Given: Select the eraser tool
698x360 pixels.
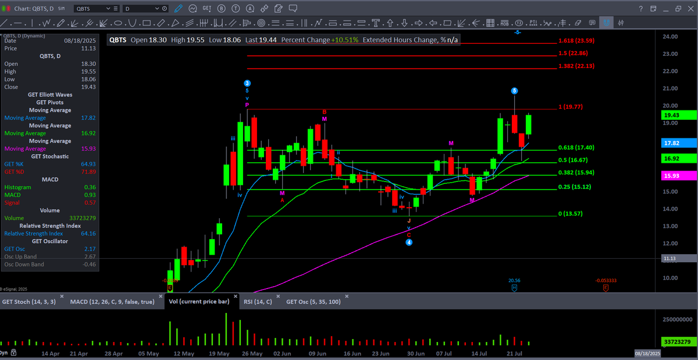Looking at the screenshot, I should coord(578,23).
